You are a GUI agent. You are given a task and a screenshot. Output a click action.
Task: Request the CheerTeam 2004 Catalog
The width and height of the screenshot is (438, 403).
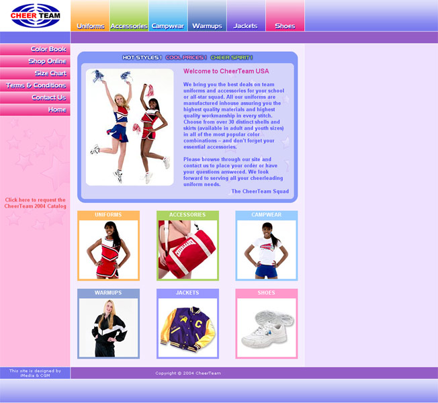pos(35,203)
